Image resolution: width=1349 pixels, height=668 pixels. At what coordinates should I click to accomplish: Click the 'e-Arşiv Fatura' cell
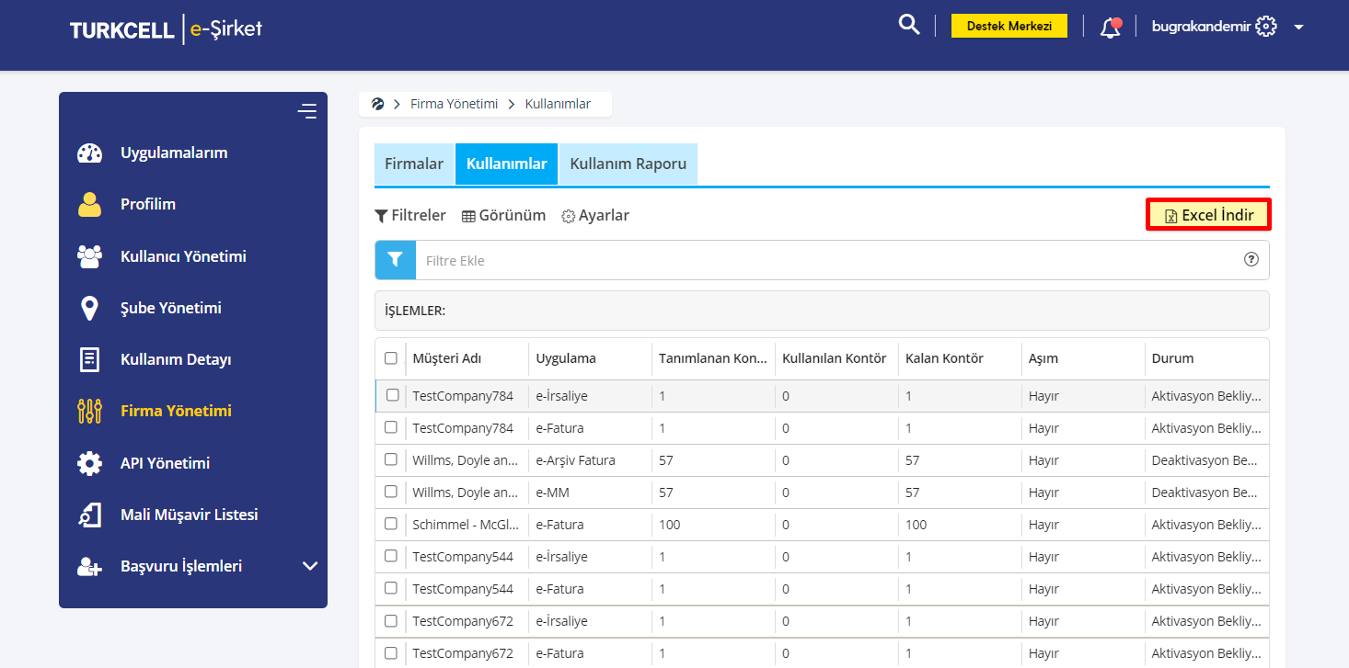(x=576, y=460)
